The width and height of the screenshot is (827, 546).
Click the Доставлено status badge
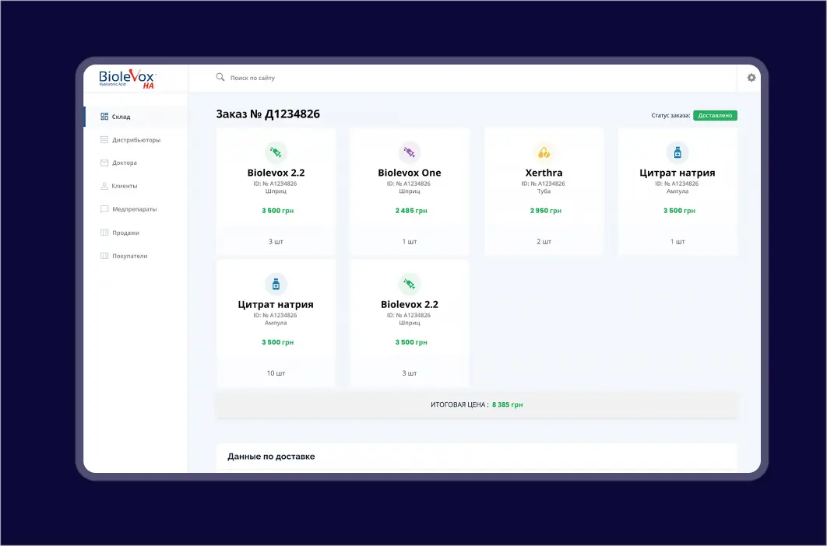coord(715,114)
